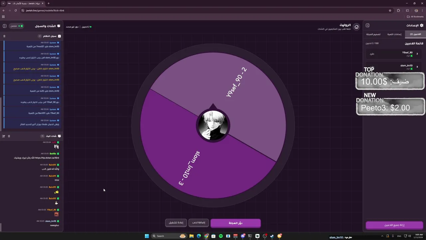Spin the wheel with دوّر العجلة button
Image resolution: width=426 pixels, height=240 pixels.
[236, 223]
